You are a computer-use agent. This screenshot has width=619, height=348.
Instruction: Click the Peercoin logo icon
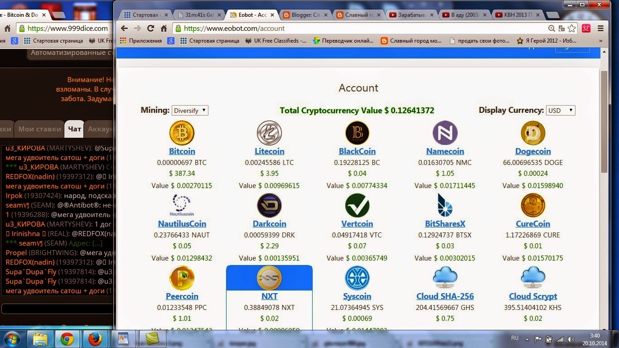click(x=182, y=278)
